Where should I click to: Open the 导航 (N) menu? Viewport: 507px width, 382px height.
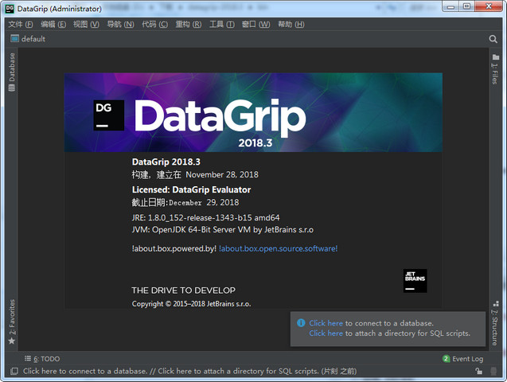[120, 24]
